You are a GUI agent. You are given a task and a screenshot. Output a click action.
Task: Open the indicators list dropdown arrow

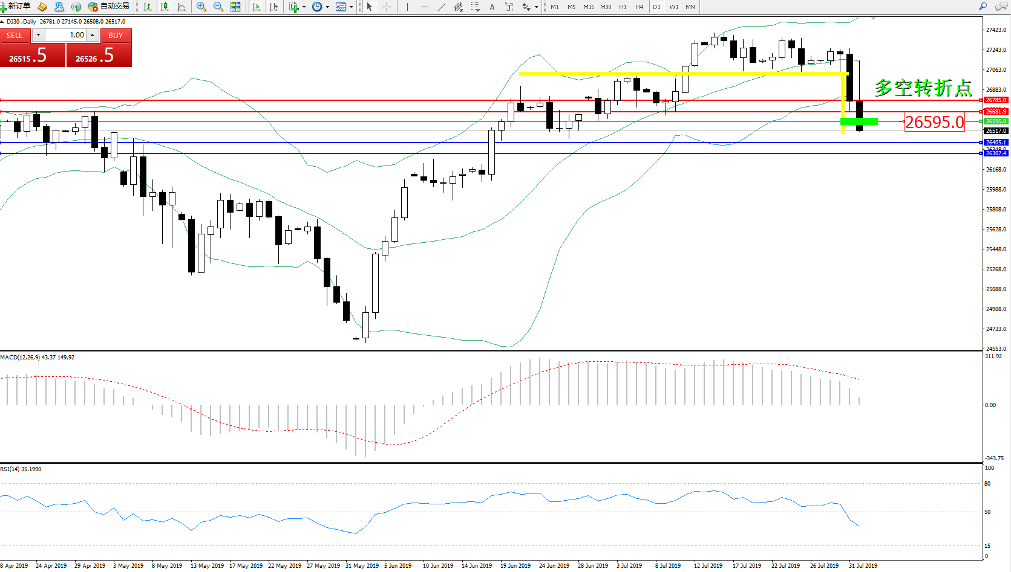(304, 7)
